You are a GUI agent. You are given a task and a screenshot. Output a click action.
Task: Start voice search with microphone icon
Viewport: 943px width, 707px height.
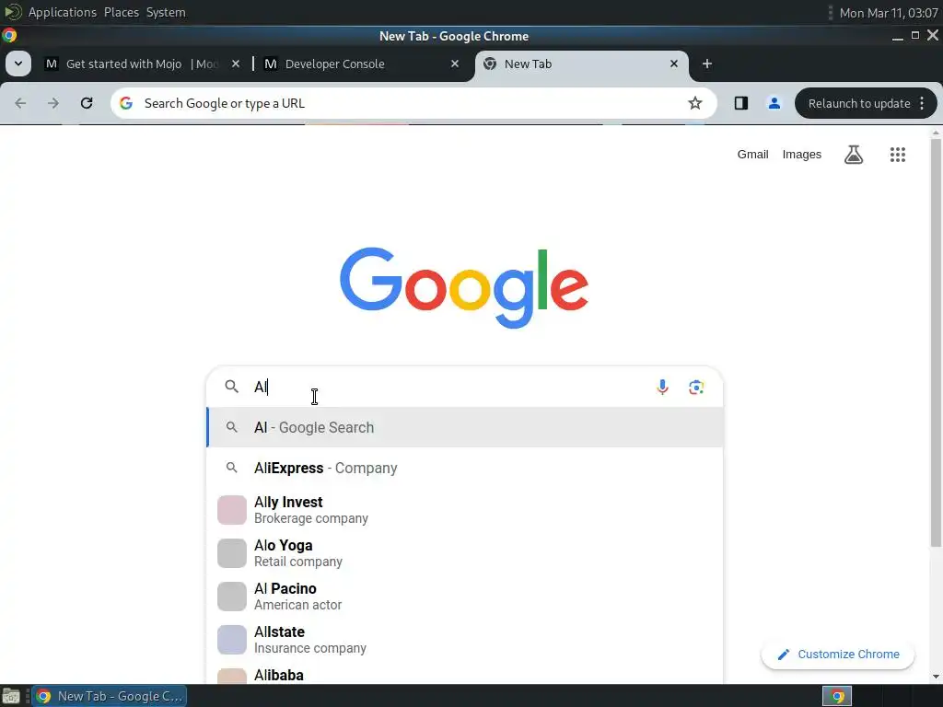pyautogui.click(x=662, y=388)
